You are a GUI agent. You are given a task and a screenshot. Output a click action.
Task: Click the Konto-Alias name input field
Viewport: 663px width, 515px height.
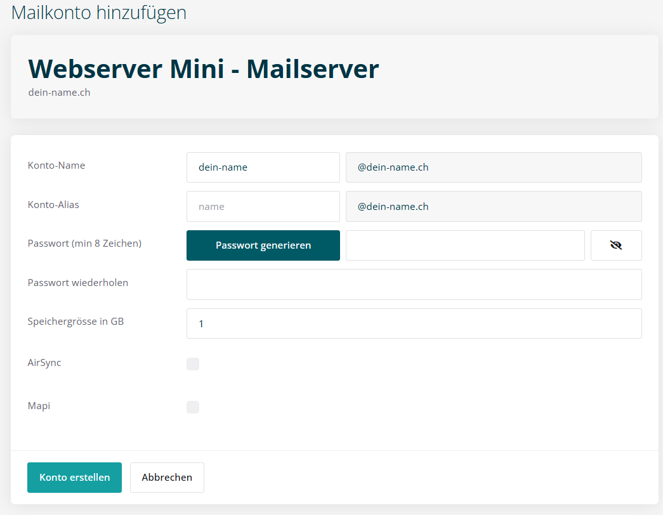(263, 207)
